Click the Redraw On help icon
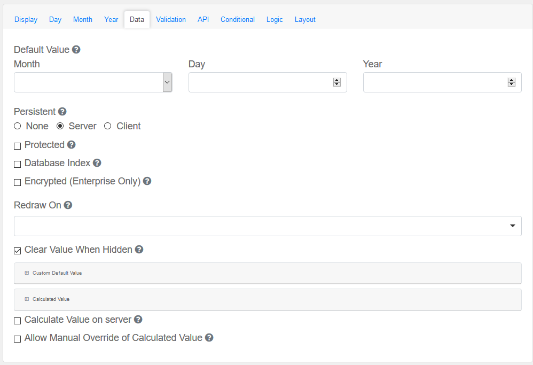 point(68,205)
